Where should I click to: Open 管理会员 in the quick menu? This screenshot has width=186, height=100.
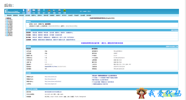(x=40, y=37)
